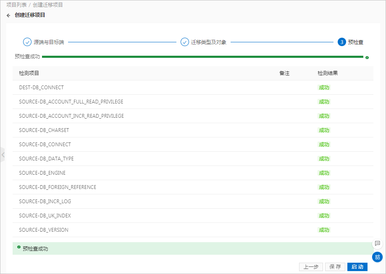Click the DEST-DB_CONNECT check item

click(41, 88)
